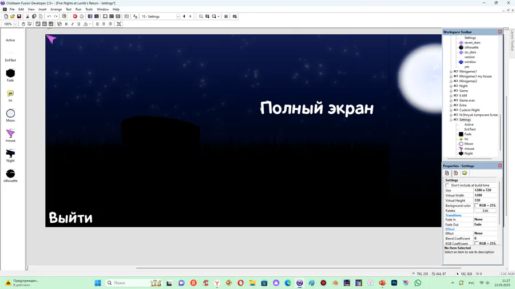
Task: Click the Windows Start button
Action: pyautogui.click(x=97, y=283)
